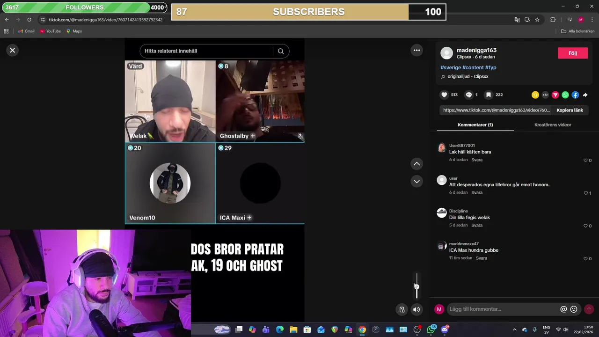This screenshot has width=599, height=337.
Task: Share to Facebook icon
Action: 575,95
